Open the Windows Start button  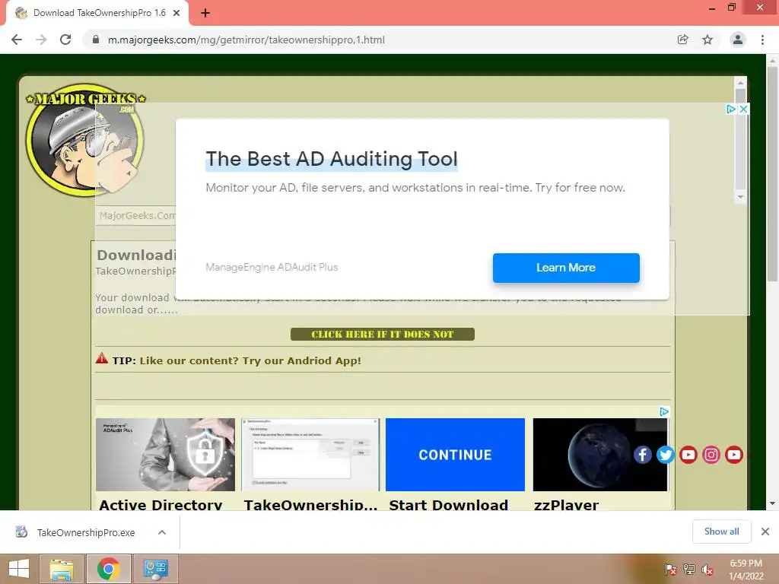[18, 569]
